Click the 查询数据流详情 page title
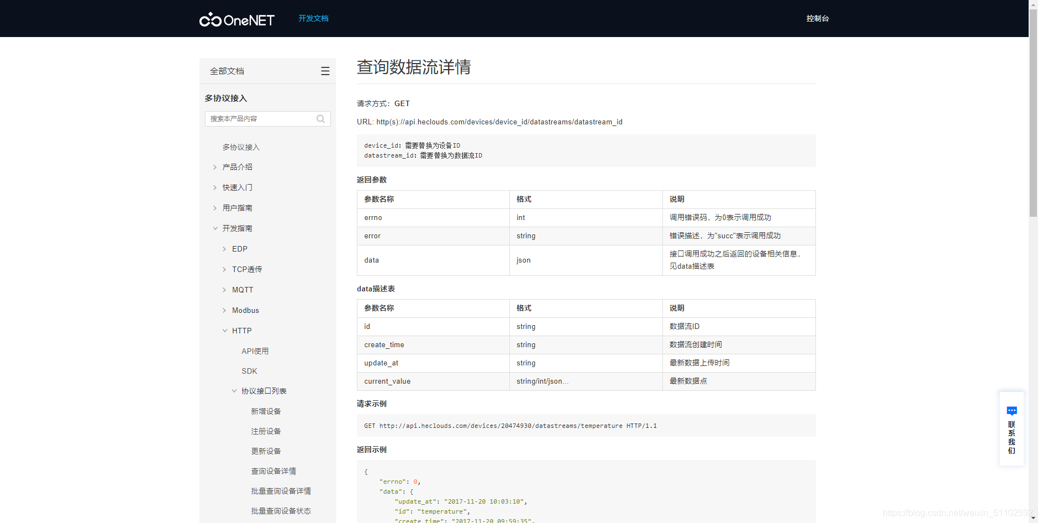1038x523 pixels. (414, 67)
